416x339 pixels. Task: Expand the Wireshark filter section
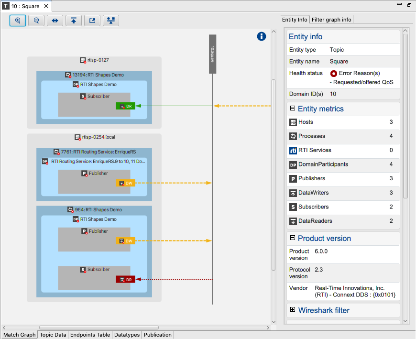pos(293,310)
